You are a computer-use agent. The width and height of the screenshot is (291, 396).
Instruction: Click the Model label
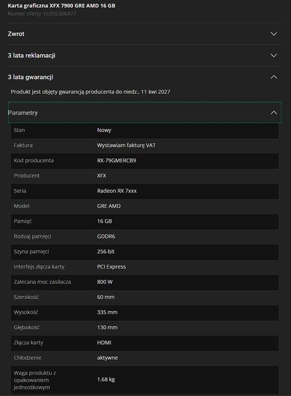(x=22, y=206)
